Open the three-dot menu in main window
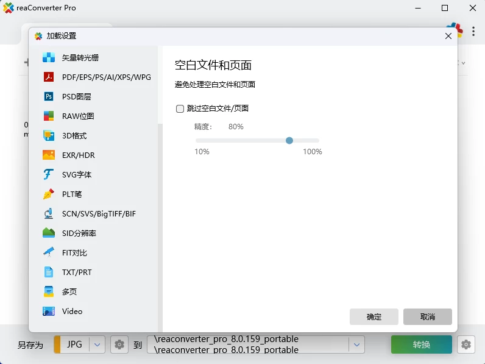 [x=473, y=31]
